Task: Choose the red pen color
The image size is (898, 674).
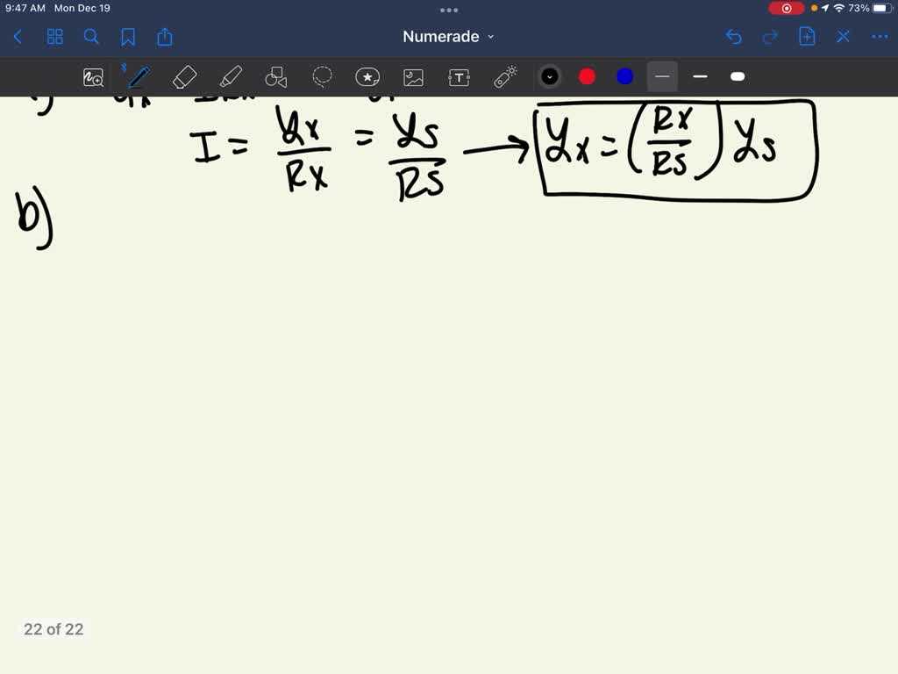Action: point(587,77)
